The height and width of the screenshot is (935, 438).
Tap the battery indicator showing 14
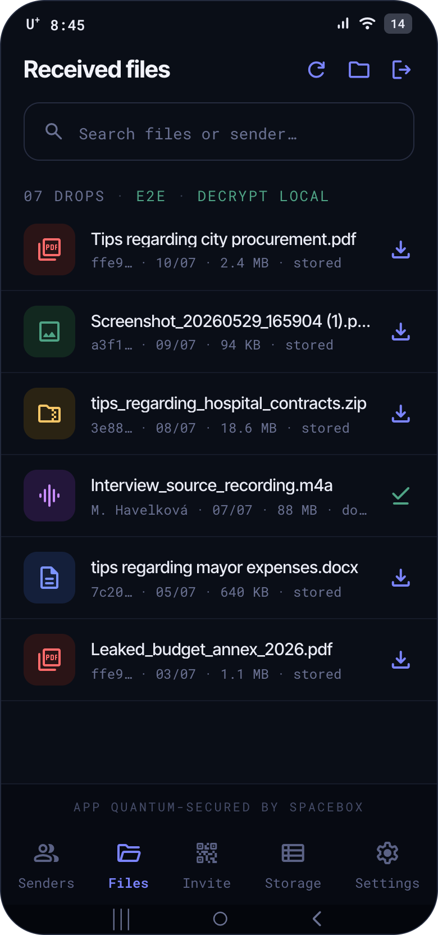pyautogui.click(x=398, y=24)
